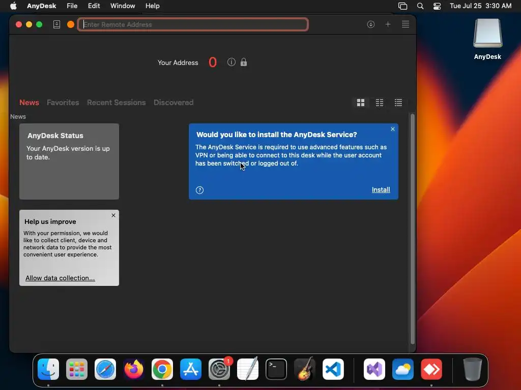The width and height of the screenshot is (521, 390).
Task: Click the orange status indicator dot
Action: pyautogui.click(x=70, y=24)
